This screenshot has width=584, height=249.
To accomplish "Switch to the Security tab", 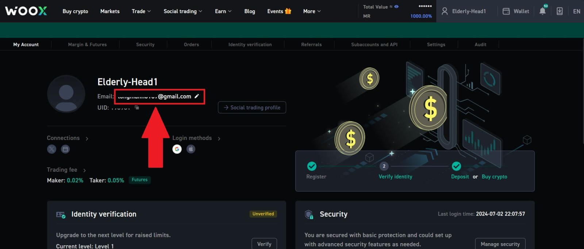I will [145, 44].
